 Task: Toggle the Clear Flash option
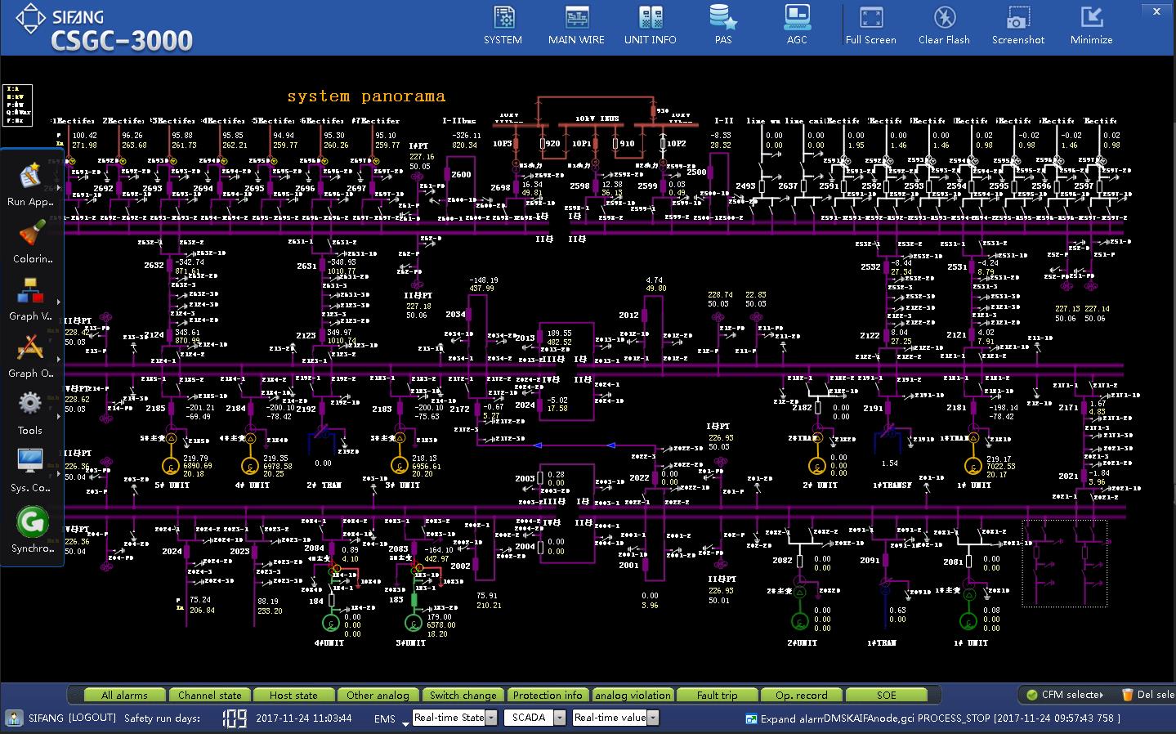click(944, 18)
